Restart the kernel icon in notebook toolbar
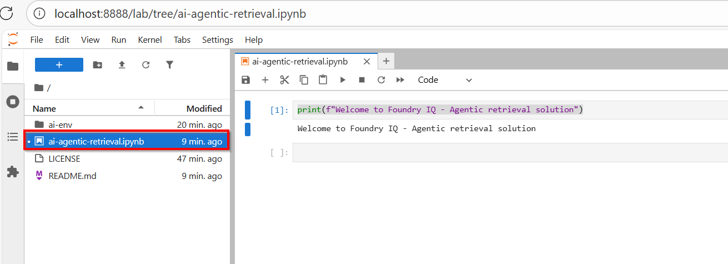Image resolution: width=728 pixels, height=264 pixels. tap(381, 80)
